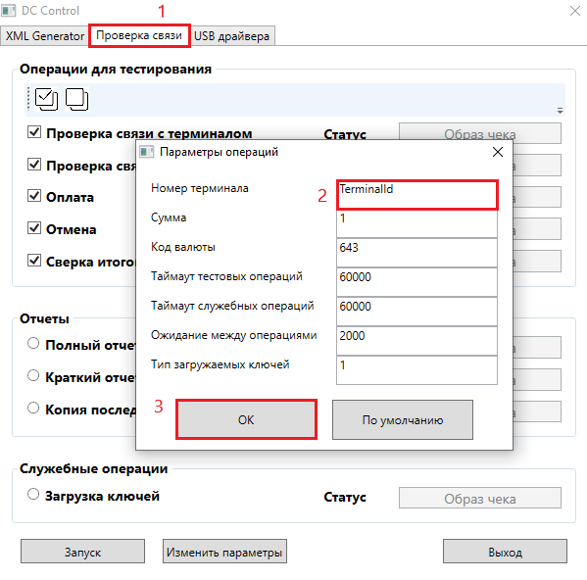587x580 pixels.
Task: Click the Выход button
Action: click(505, 552)
